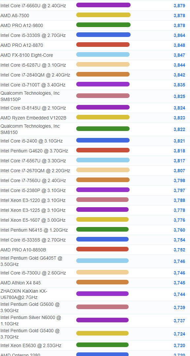
Task: Click the yellow bar for Xeon E5-1607
Action: pyautogui.click(x=102, y=219)
